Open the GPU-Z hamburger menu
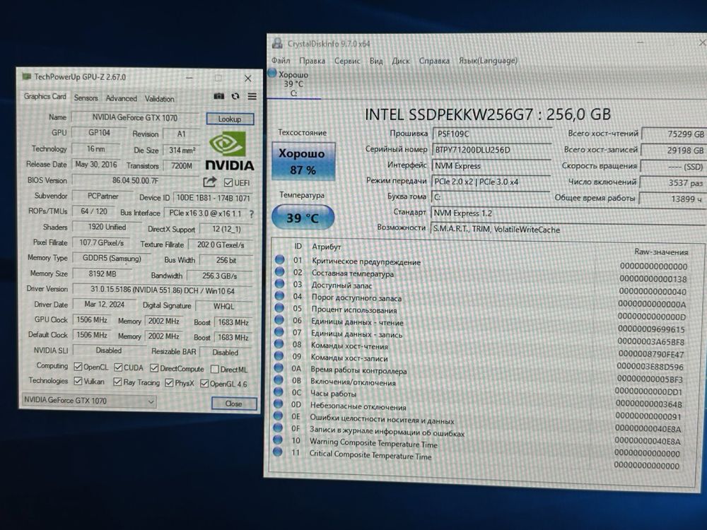The height and width of the screenshot is (530, 707). pos(252,96)
